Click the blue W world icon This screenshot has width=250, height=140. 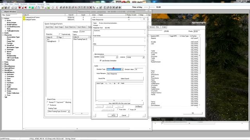point(39,7)
